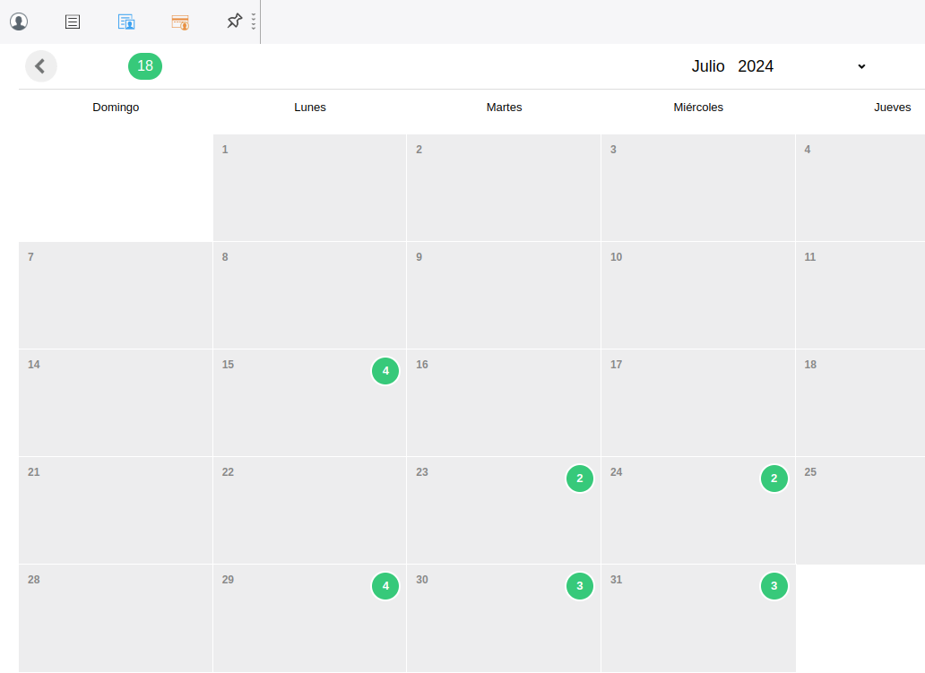Open the orange payment card icon
This screenshot has height=673, width=925.
[180, 22]
